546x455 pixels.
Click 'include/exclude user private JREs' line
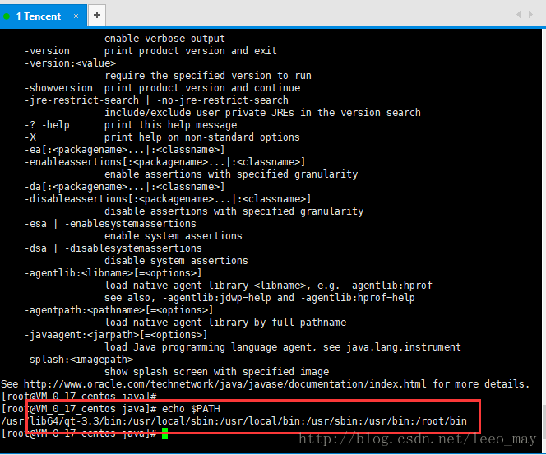pos(262,113)
